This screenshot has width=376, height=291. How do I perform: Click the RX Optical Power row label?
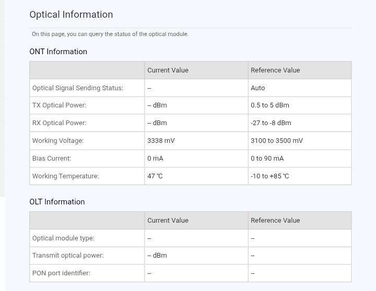click(x=59, y=123)
